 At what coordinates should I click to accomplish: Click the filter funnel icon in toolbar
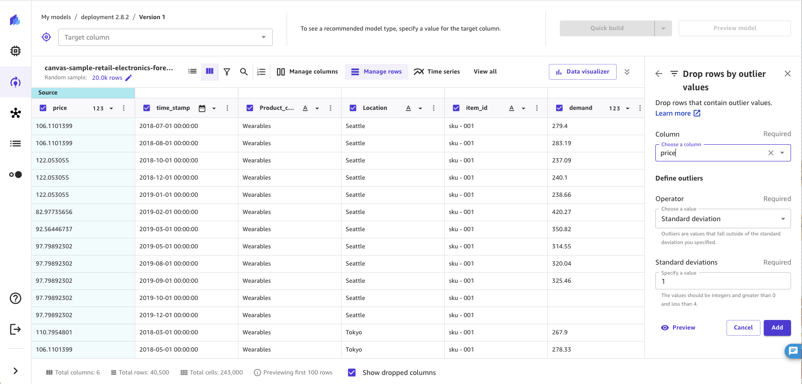(x=227, y=72)
